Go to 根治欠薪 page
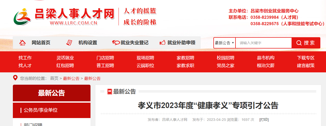 tap(266, 65)
